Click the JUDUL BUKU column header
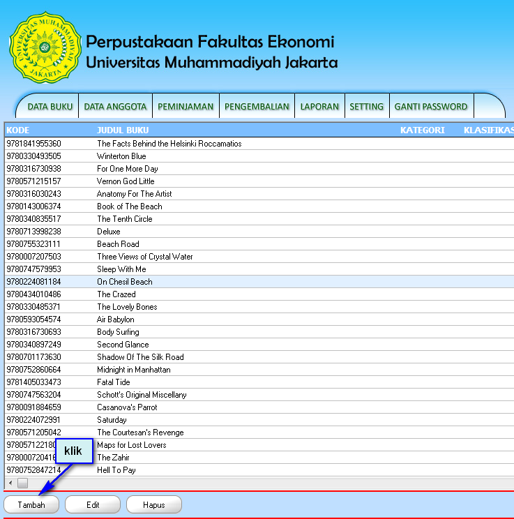 [123, 130]
